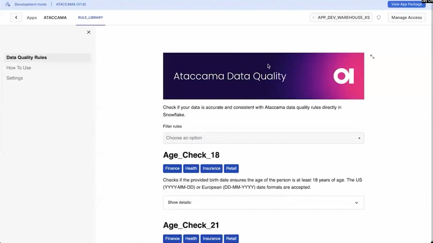433x243 pixels.
Task: Click the shield icon beside Manage Access
Action: point(379,17)
